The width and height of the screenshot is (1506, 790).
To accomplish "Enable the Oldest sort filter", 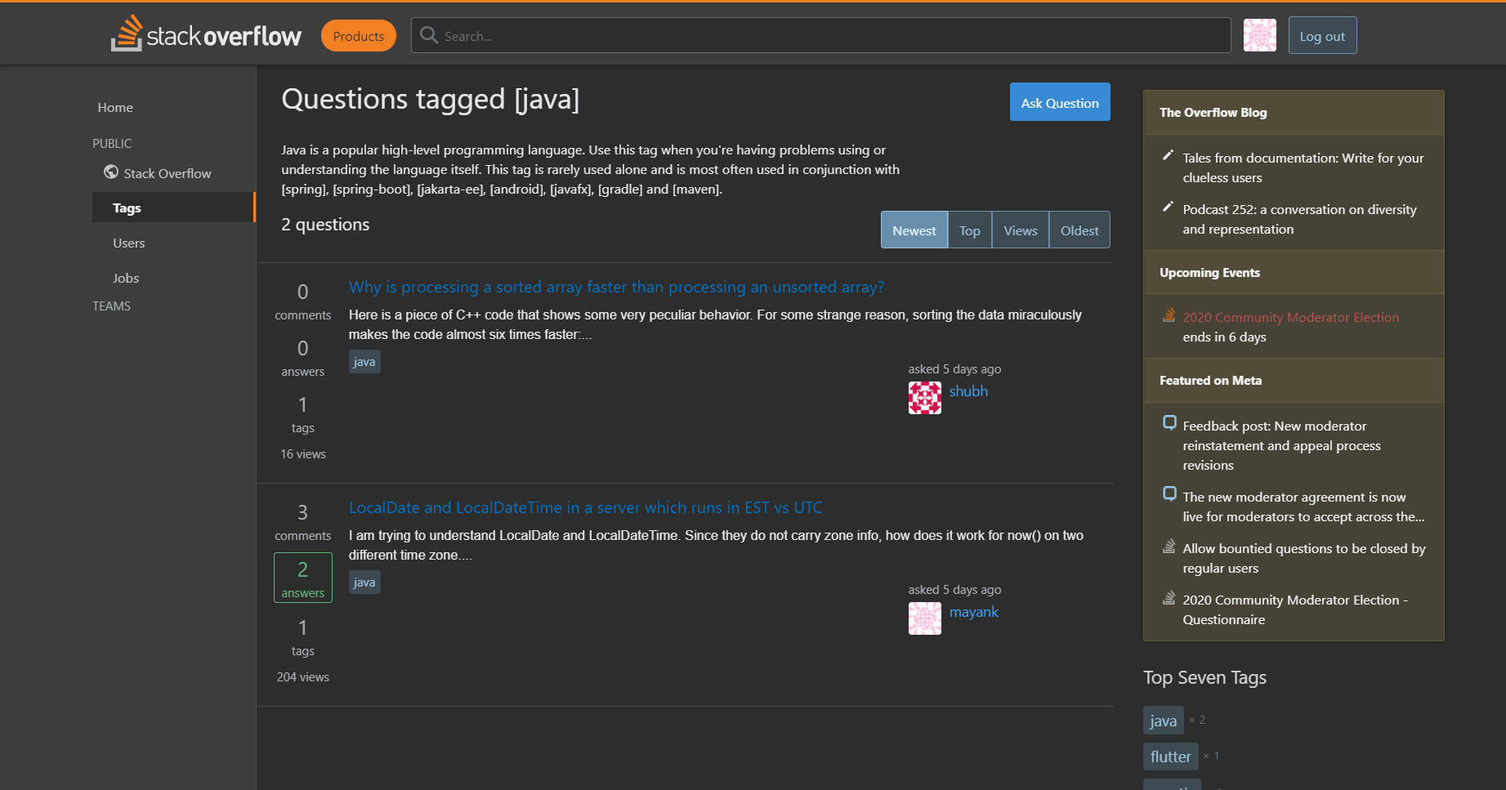I will pyautogui.click(x=1079, y=230).
